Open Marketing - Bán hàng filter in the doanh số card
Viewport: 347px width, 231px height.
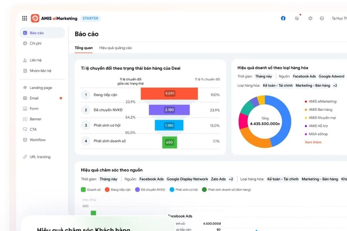click(313, 85)
